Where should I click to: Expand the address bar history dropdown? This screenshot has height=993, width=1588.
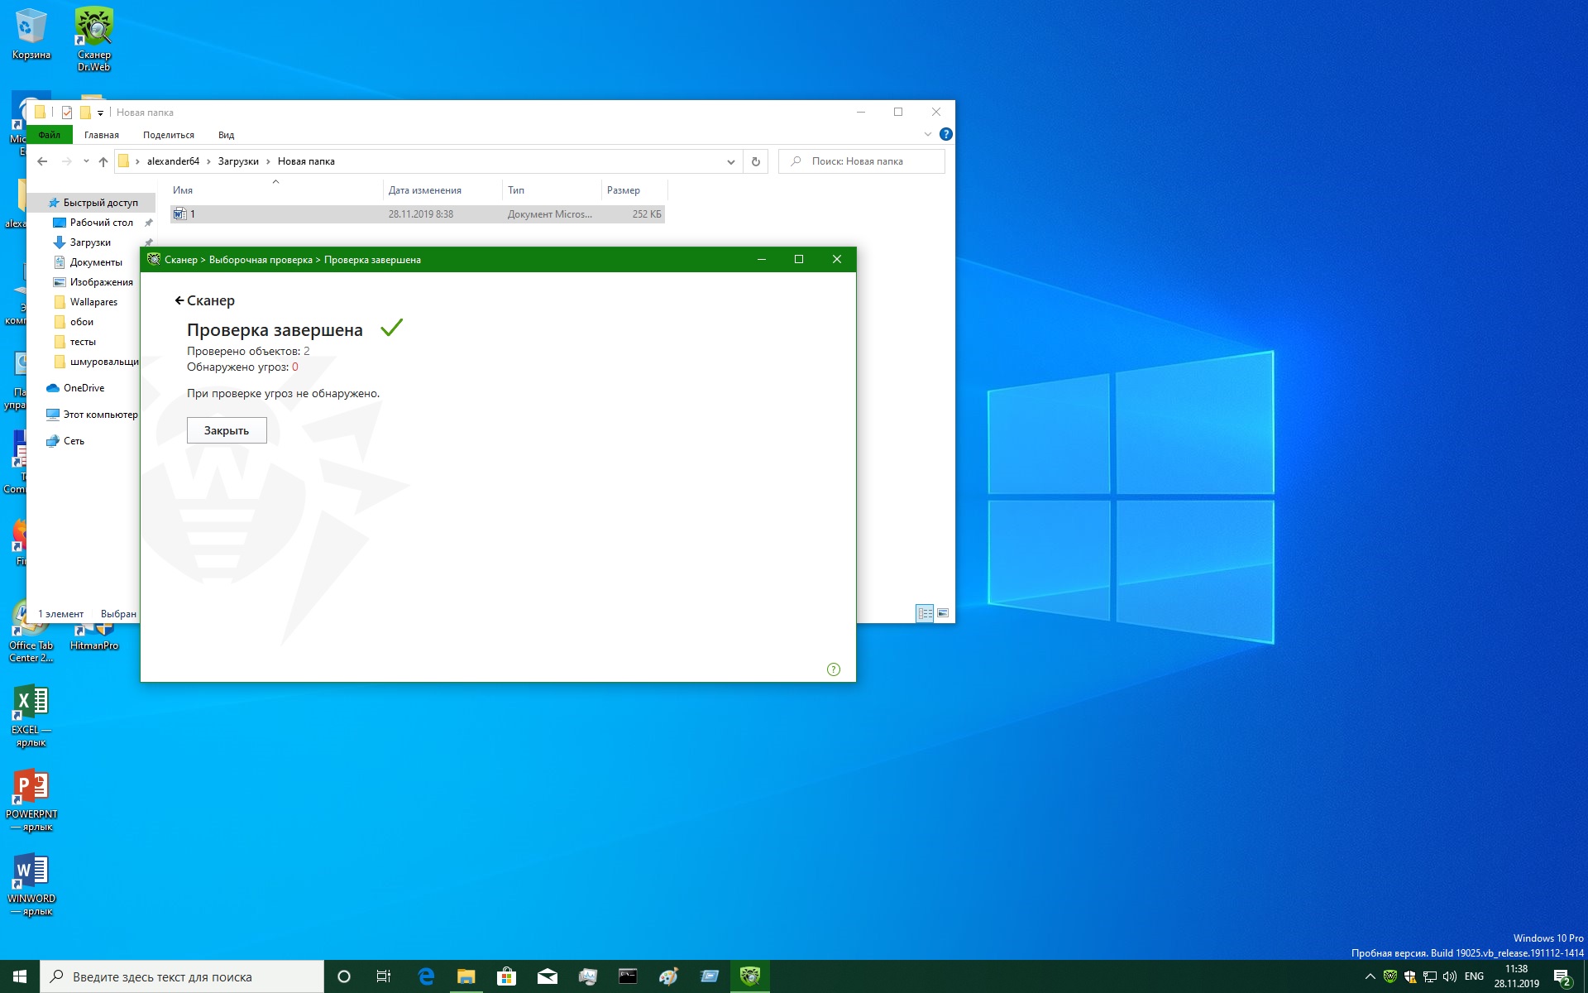pyautogui.click(x=730, y=161)
